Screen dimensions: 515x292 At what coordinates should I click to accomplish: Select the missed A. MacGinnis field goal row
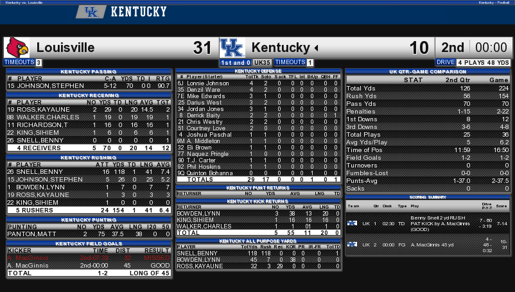pos(89,258)
